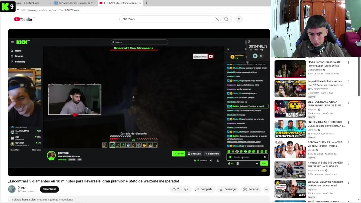Click "Nejanbu" channel name
The width and height of the screenshot is (361, 203).
(x=312, y=189)
